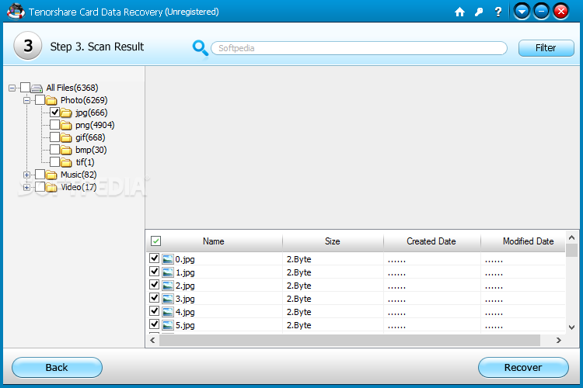Uncheck the 3.jpg file checkbox
This screenshot has width=583, height=388.
(x=155, y=298)
